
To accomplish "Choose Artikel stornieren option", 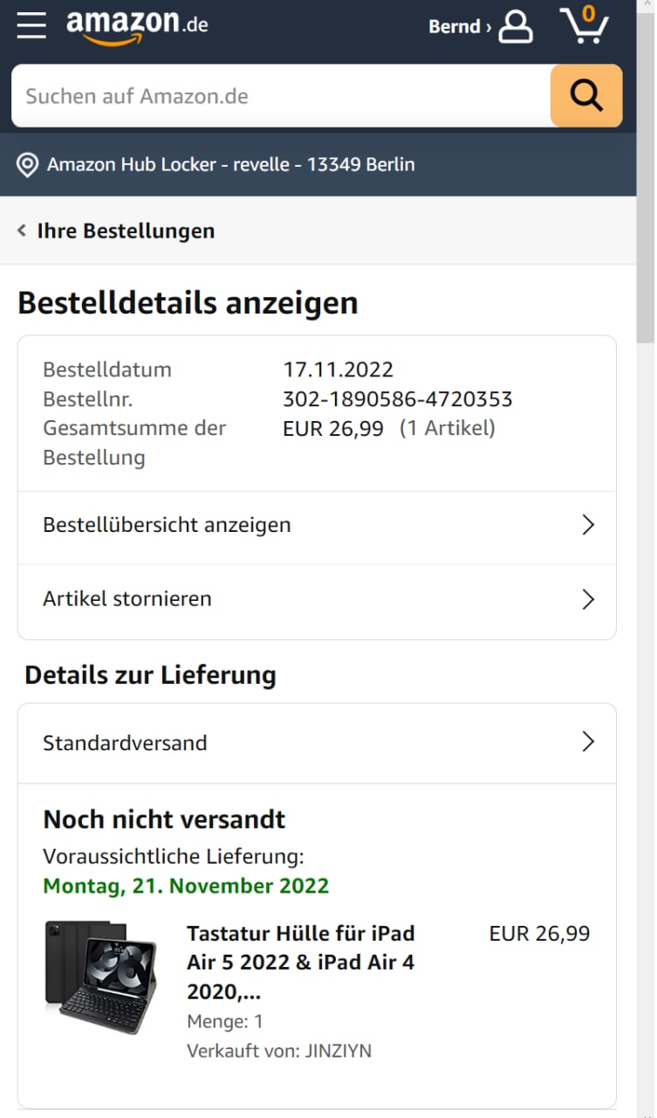I will click(x=127, y=599).
